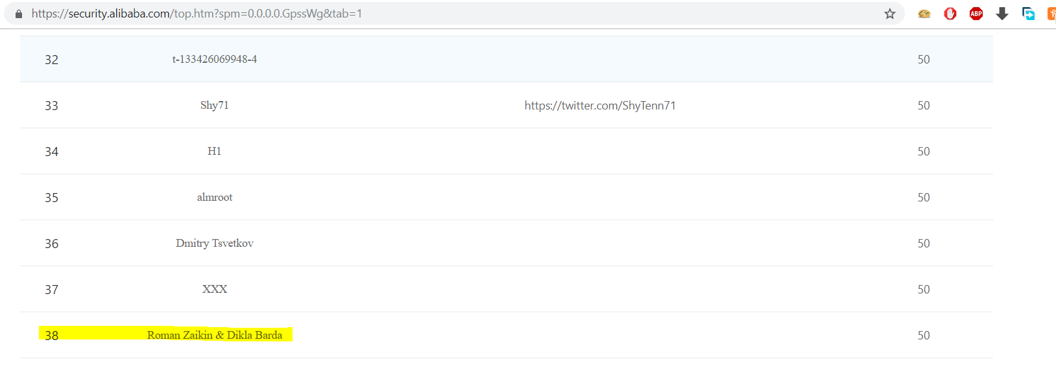
Task: Click the bookmark star icon
Action: pos(890,14)
